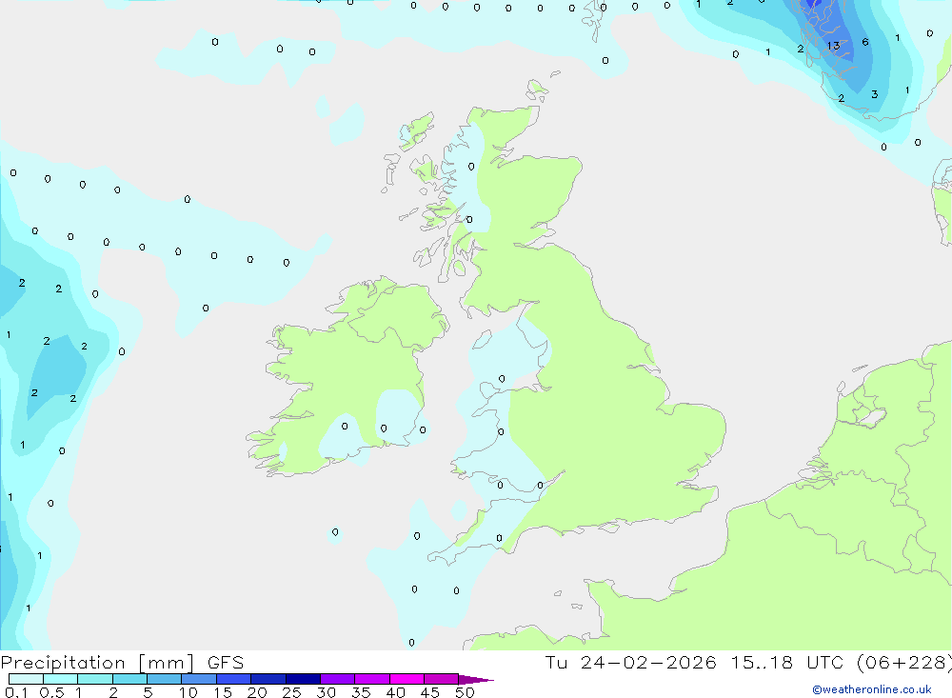This screenshot has height=698, width=952.
Task: Click legend swatch between 35 and 40
Action: pyautogui.click(x=371, y=679)
